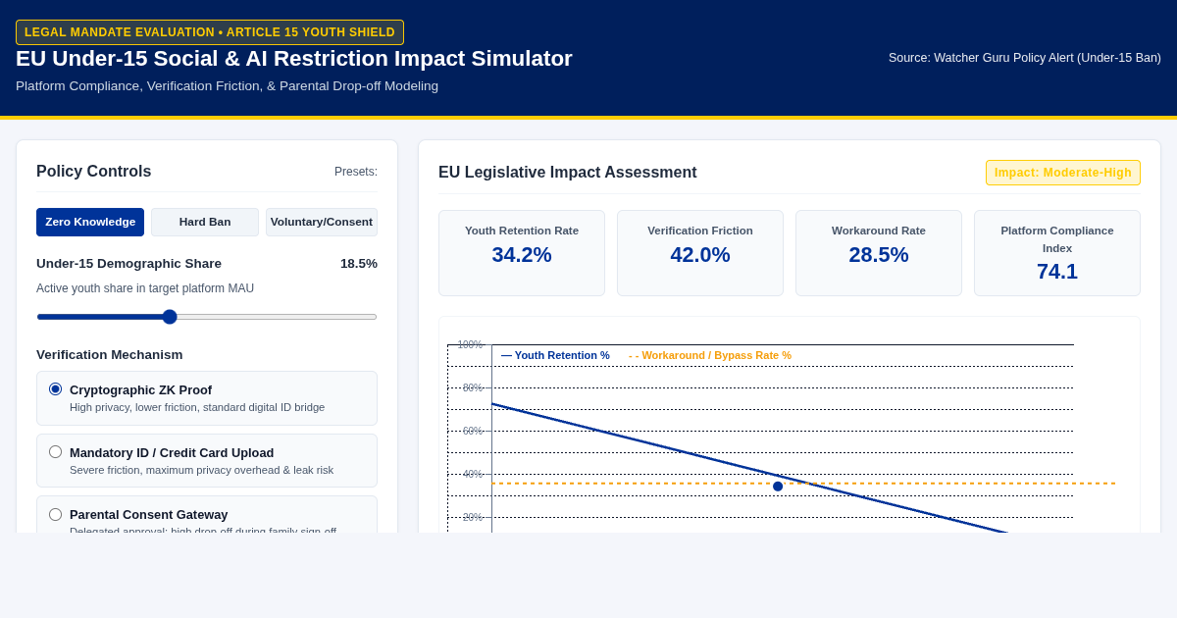This screenshot has width=1177, height=618.
Task: Select Cryptographic ZK Proof radio button
Action: (55, 389)
